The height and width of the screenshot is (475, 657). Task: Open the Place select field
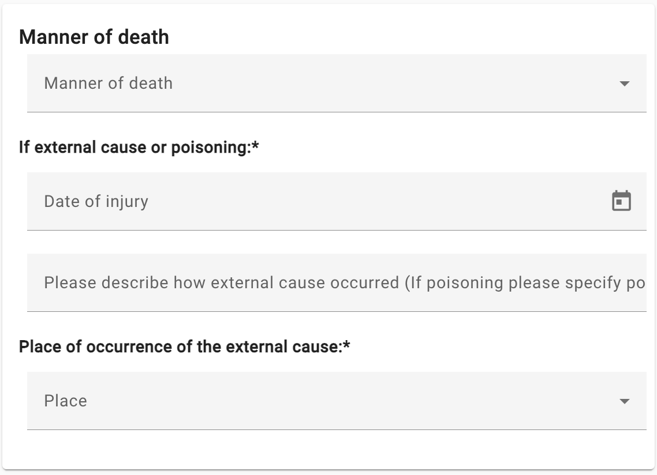click(x=337, y=401)
